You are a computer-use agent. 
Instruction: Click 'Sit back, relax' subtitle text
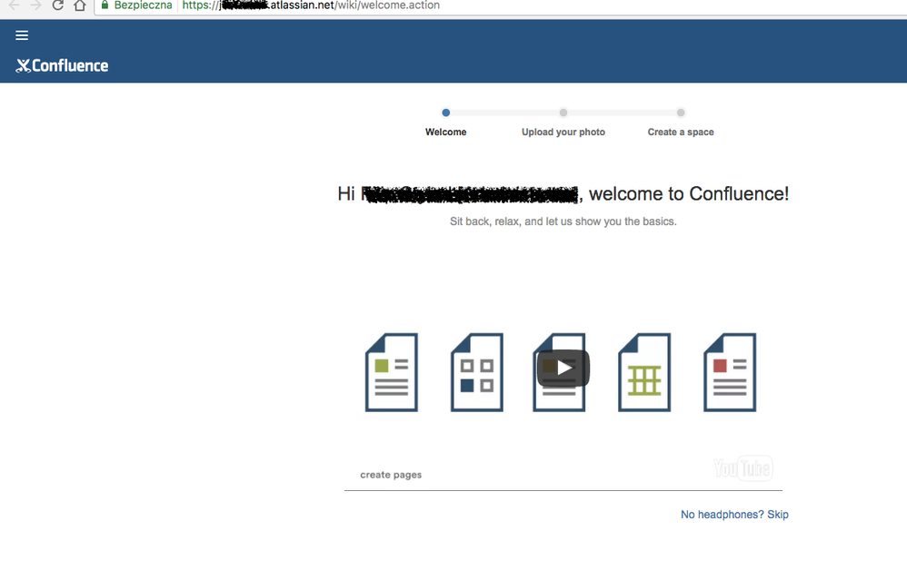coord(563,221)
